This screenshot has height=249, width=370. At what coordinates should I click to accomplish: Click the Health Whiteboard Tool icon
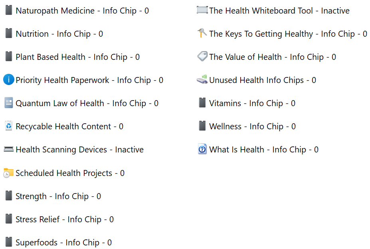coord(202,10)
